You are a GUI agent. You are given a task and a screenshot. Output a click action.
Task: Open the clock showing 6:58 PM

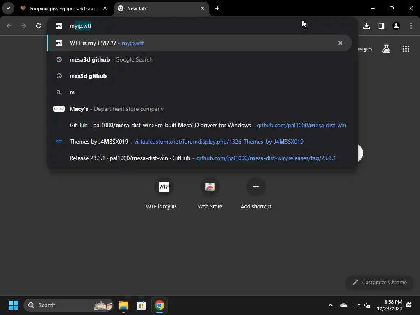click(x=390, y=305)
